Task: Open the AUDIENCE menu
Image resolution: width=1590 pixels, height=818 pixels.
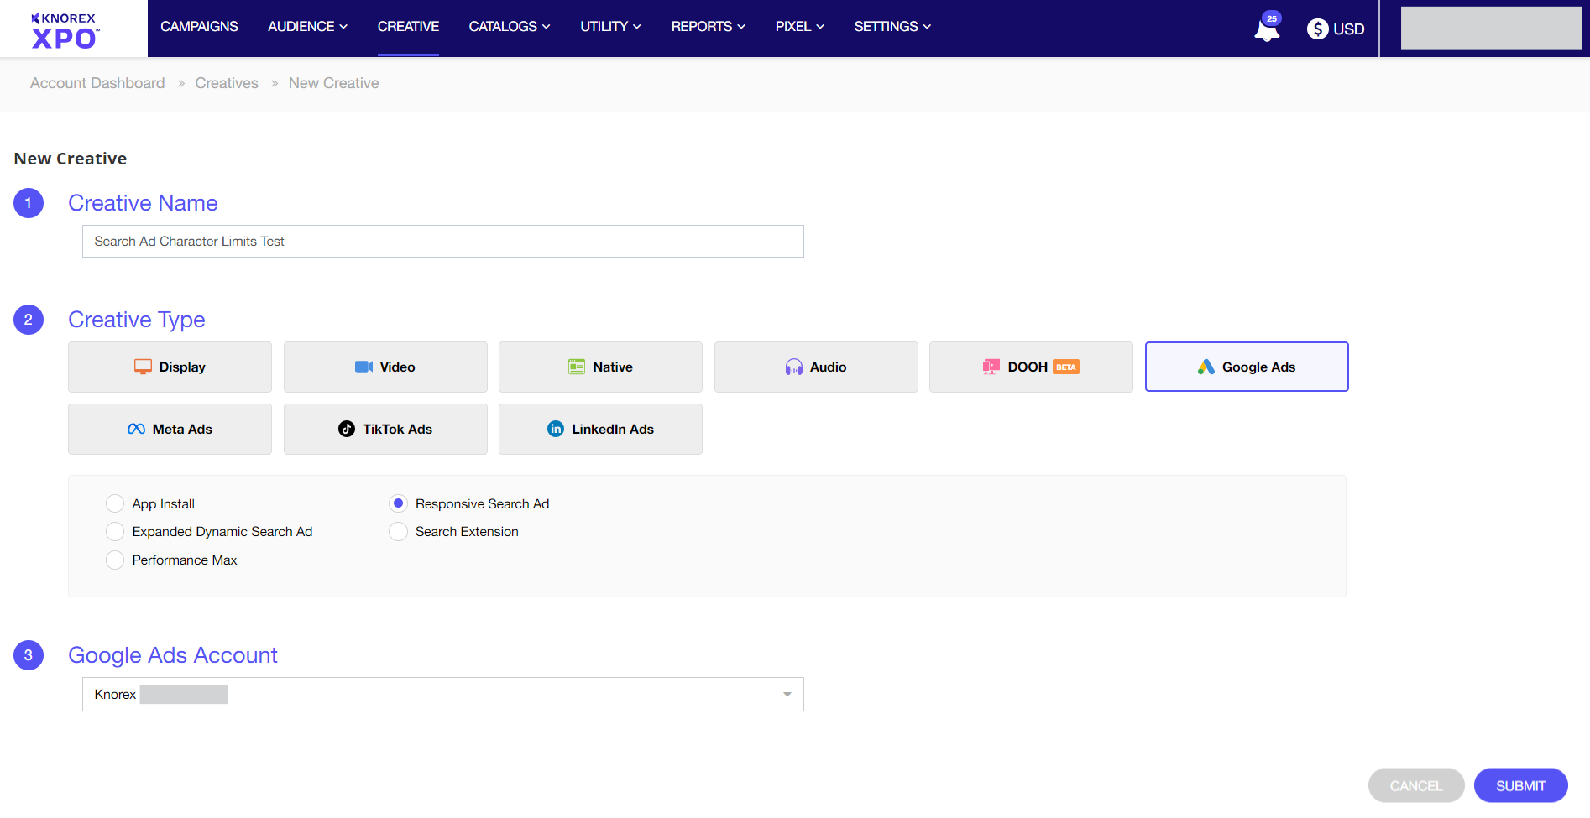Action: point(306,26)
